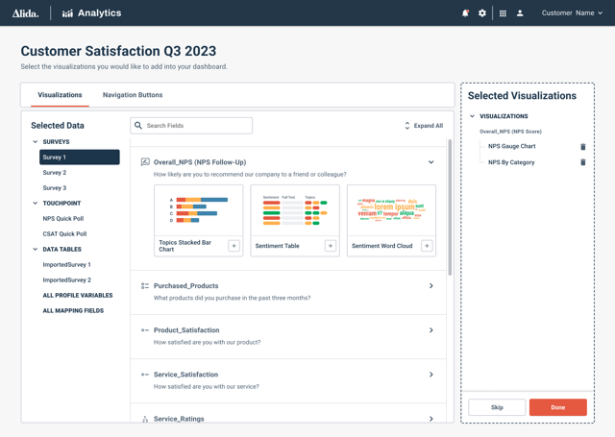Open the apps grid icon
The image size is (615, 437).
(x=503, y=13)
